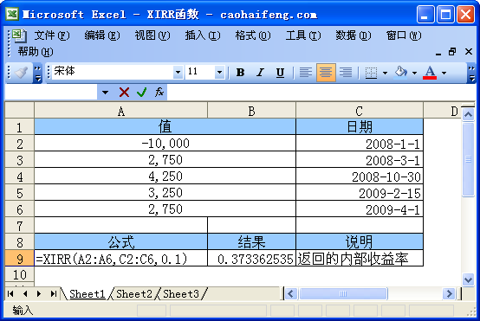Screen dimensions: 480x321
Task: Click the formula bar input area
Action: [321, 92]
